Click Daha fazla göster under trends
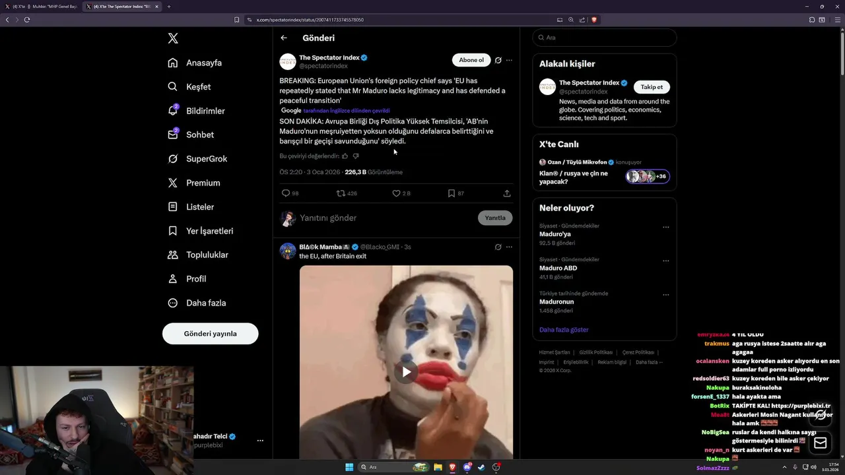Viewport: 845px width, 475px height. 564,330
